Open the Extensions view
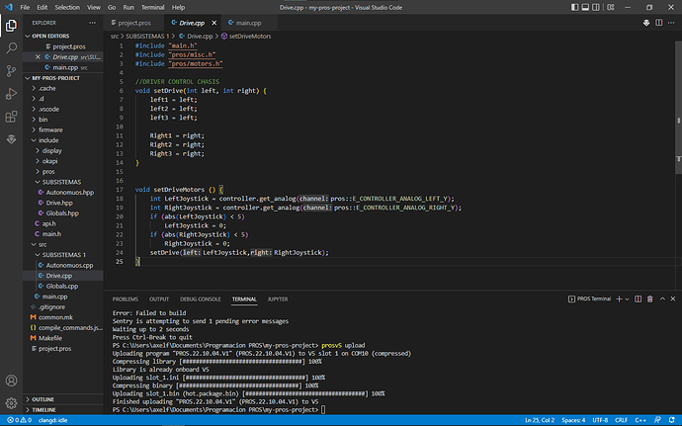This screenshot has height=426, width=682. pos(11,117)
